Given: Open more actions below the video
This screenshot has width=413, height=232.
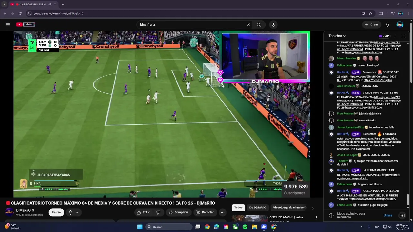Looking at the screenshot, I should pyautogui.click(x=222, y=212).
